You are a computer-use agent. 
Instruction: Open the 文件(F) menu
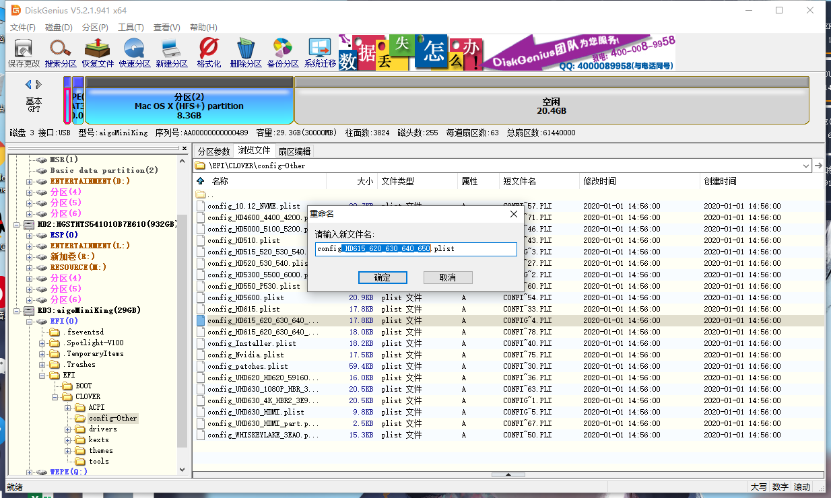click(x=22, y=28)
